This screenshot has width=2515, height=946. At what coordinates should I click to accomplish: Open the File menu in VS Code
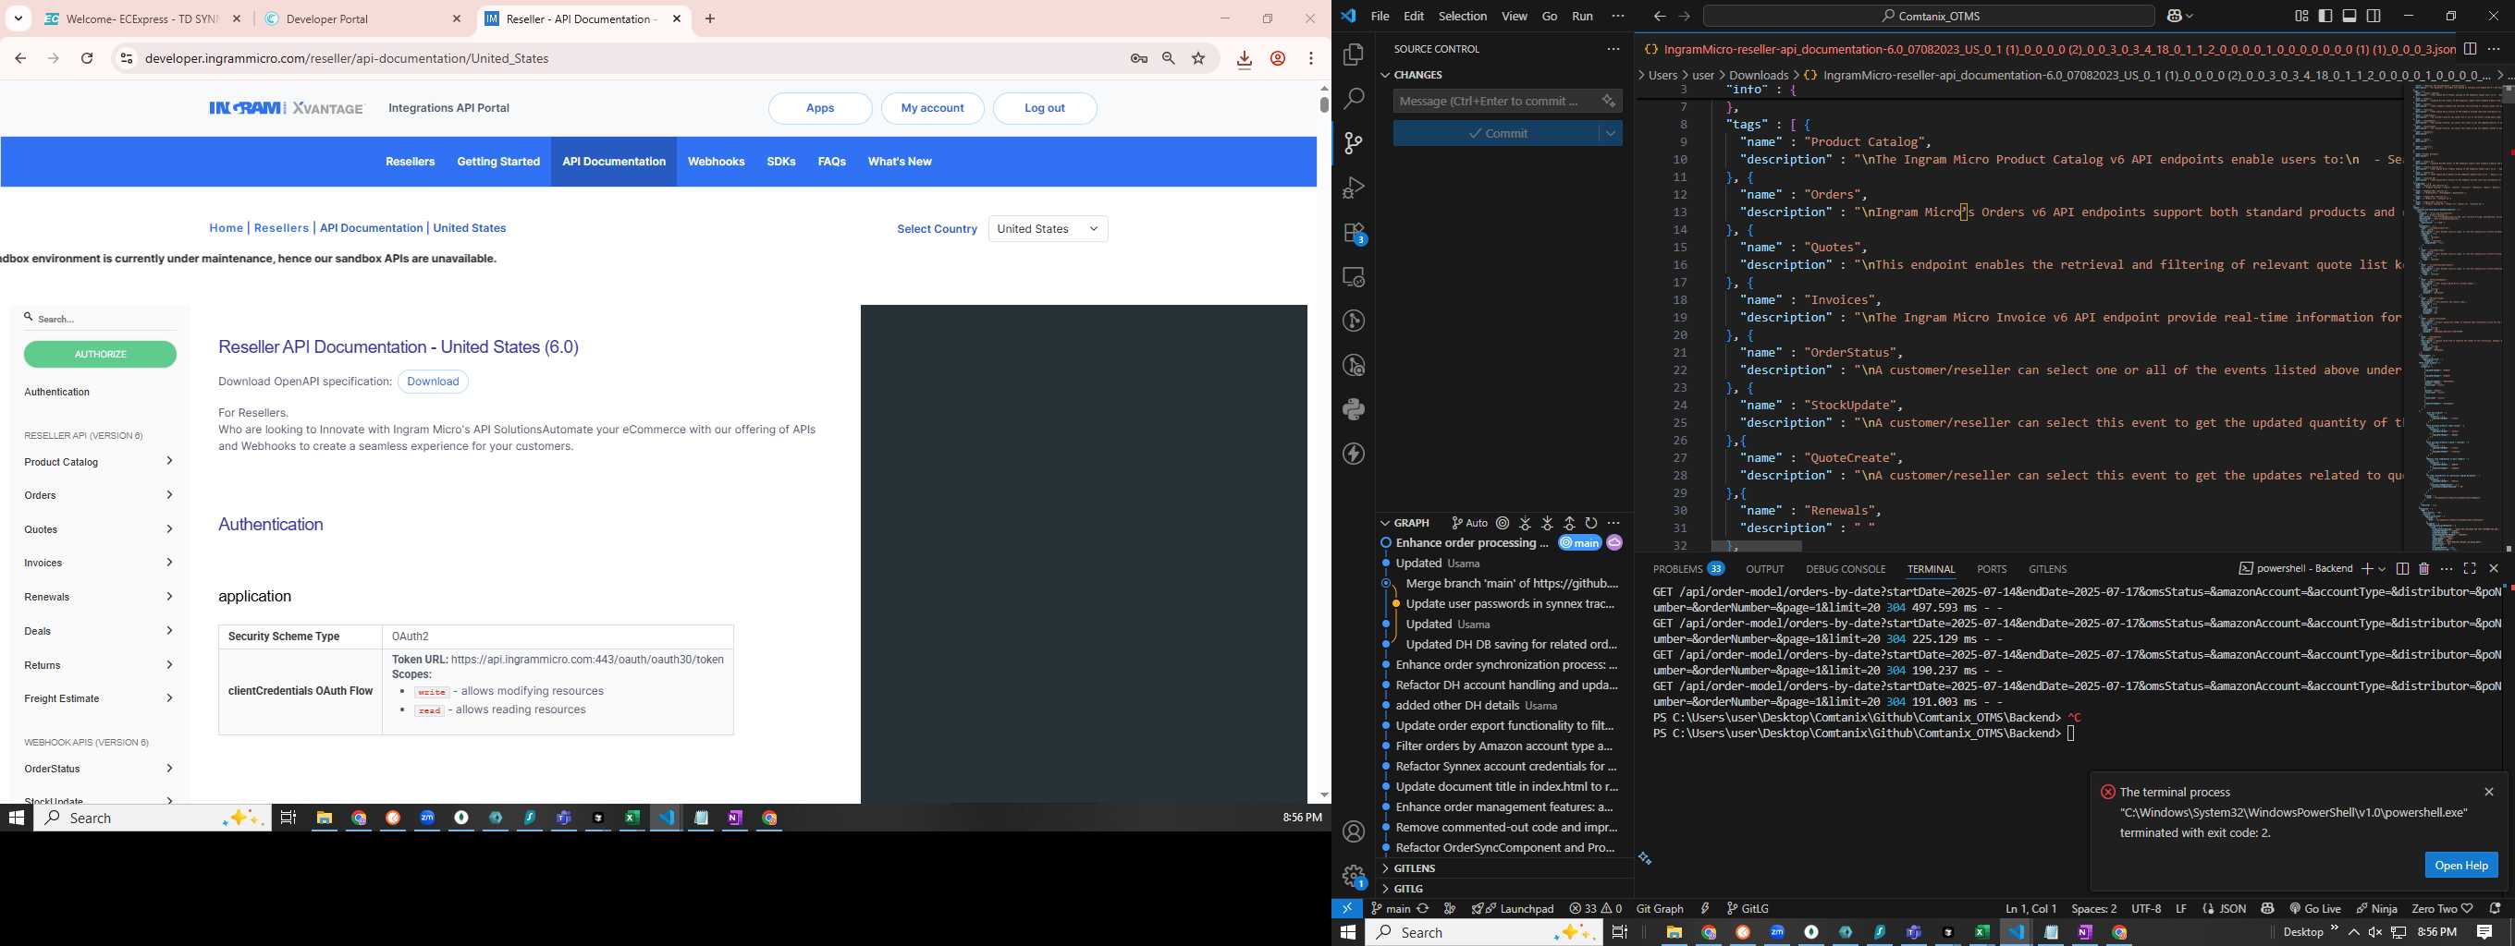(x=1380, y=16)
